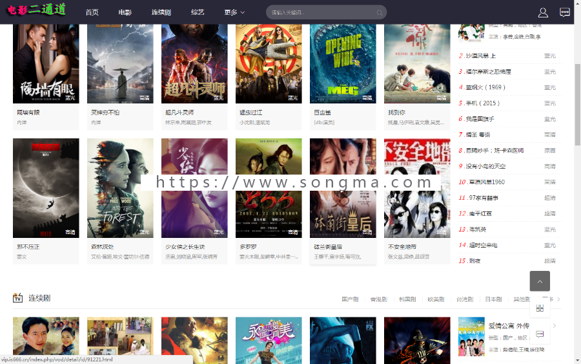Open the user account icon

543,13
